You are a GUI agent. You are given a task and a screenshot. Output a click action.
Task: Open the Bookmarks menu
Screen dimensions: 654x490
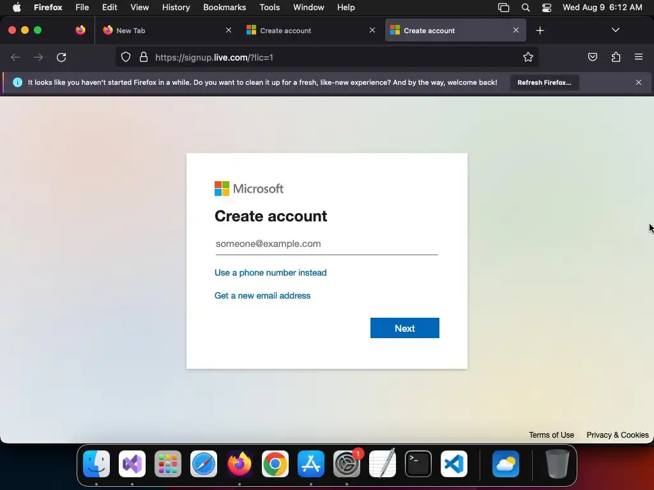[x=224, y=7]
